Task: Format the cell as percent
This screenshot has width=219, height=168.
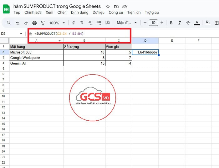Action: [x=82, y=23]
